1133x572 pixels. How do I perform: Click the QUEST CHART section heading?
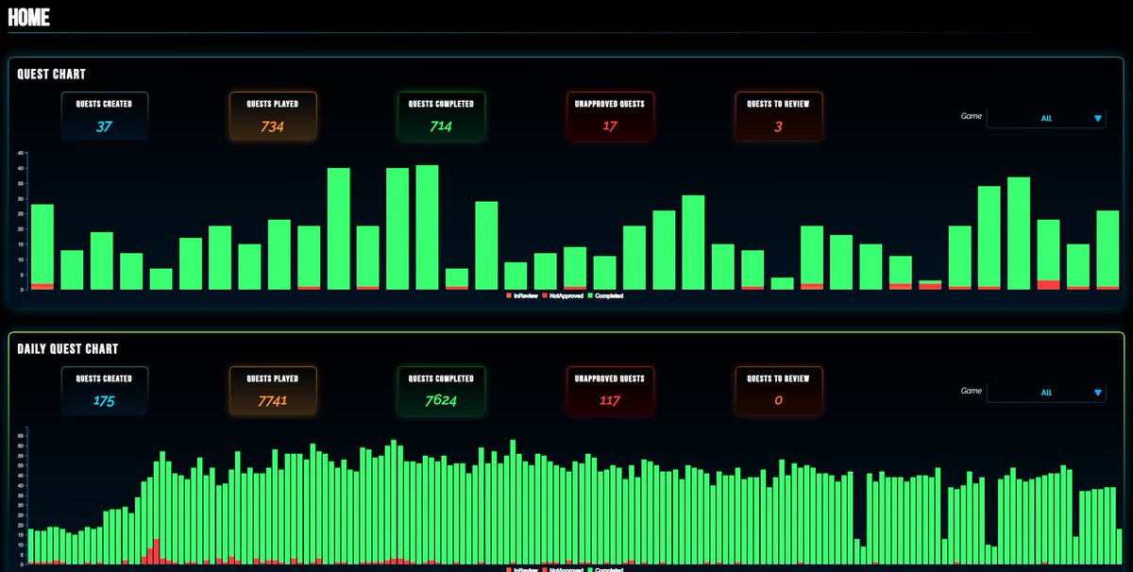coord(52,74)
